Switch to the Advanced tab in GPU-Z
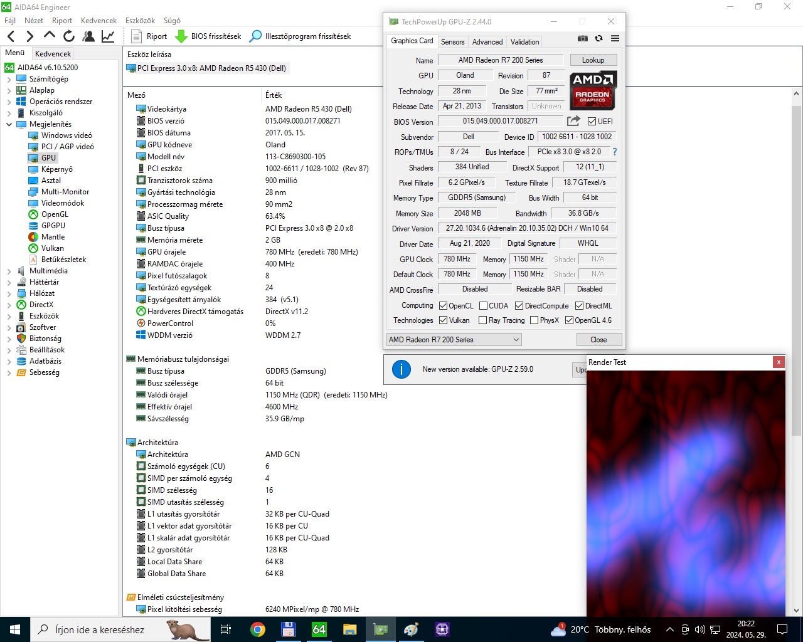The image size is (803, 642). point(487,41)
